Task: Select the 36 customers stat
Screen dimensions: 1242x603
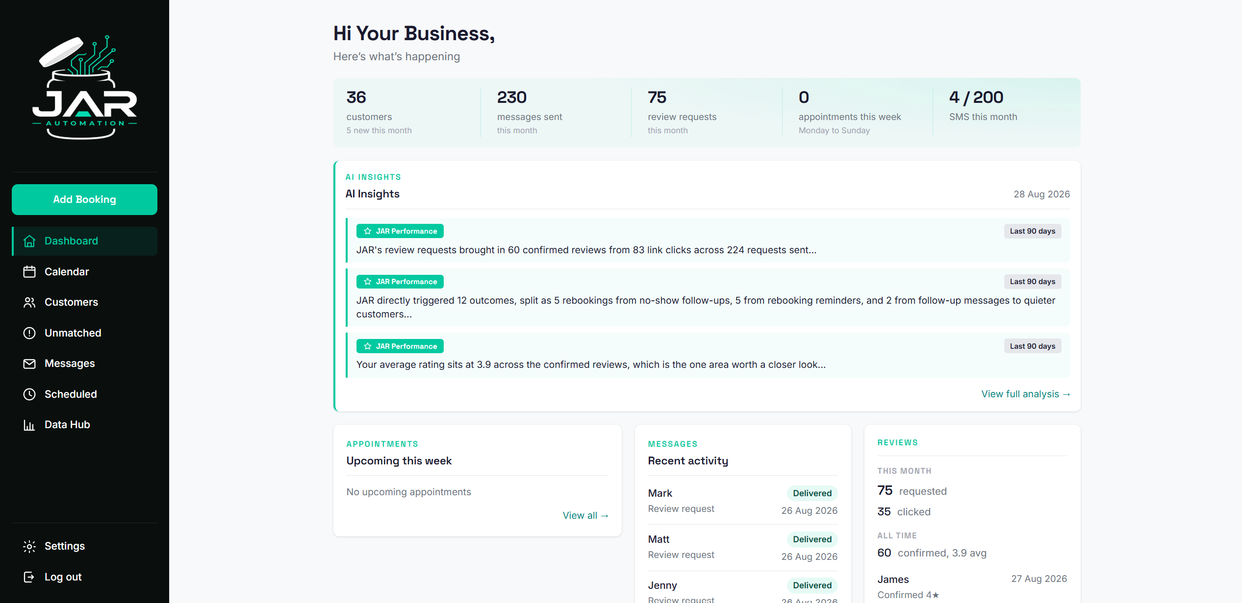Action: tap(407, 113)
